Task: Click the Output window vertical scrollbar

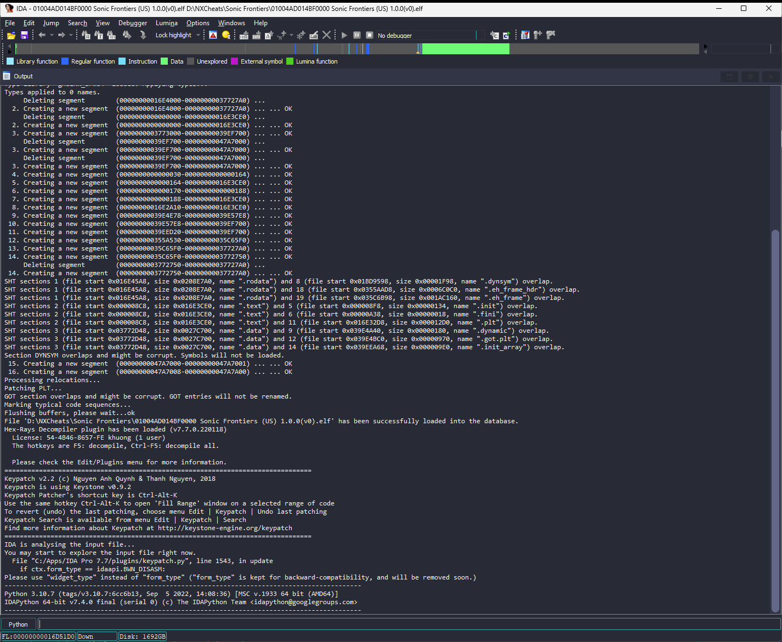Action: pos(775,421)
